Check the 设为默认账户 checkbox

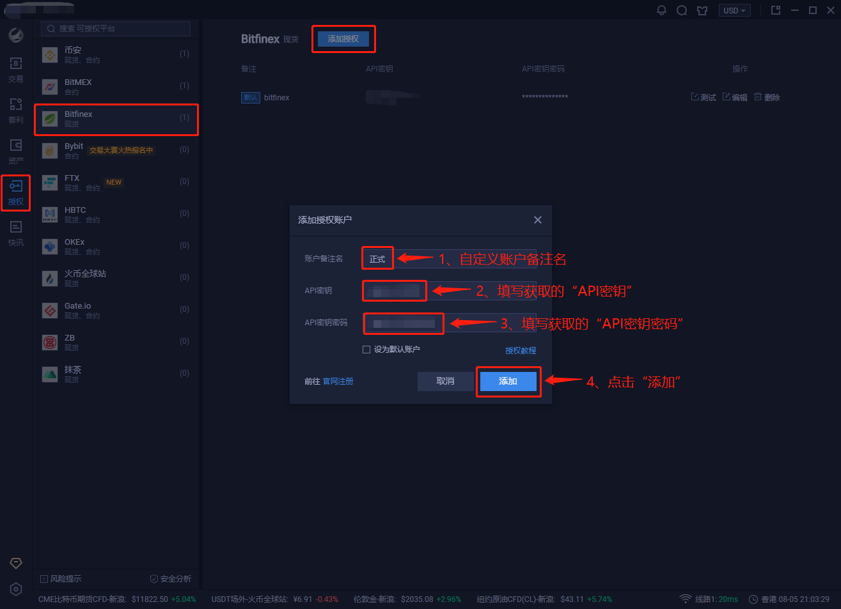[x=366, y=350]
